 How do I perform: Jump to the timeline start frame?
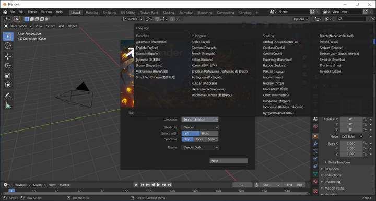(142, 185)
